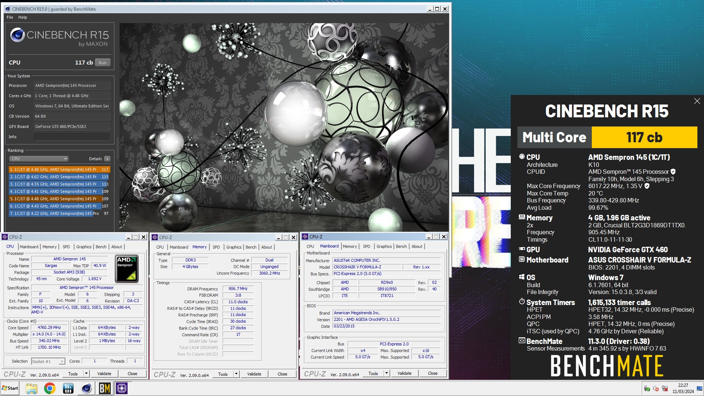This screenshot has width=704, height=396.
Task: Click Close button in right CPU-Z window
Action: [433, 373]
